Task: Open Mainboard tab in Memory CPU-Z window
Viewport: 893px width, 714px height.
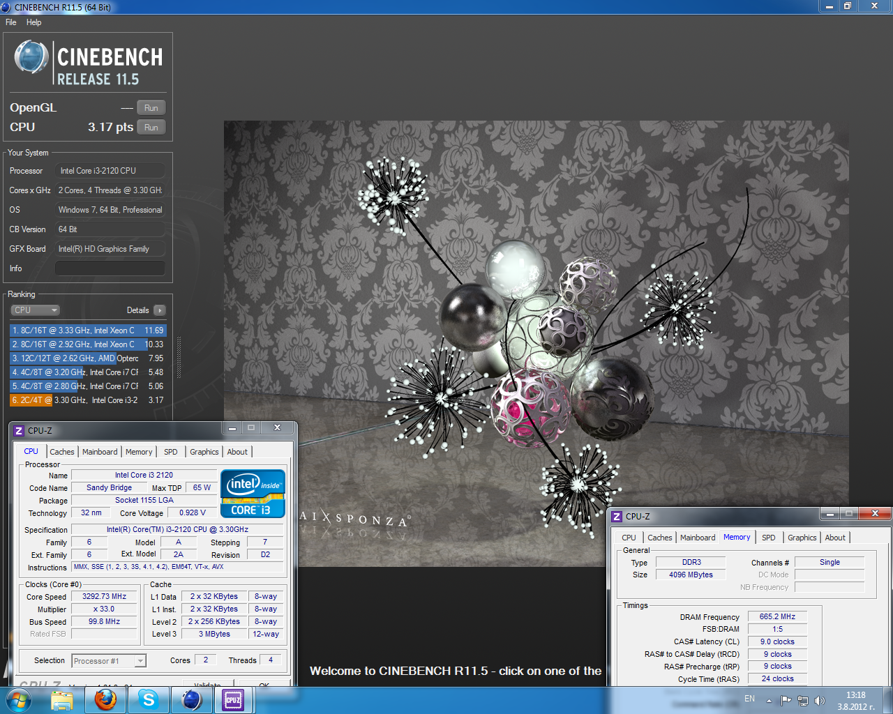Action: point(698,538)
